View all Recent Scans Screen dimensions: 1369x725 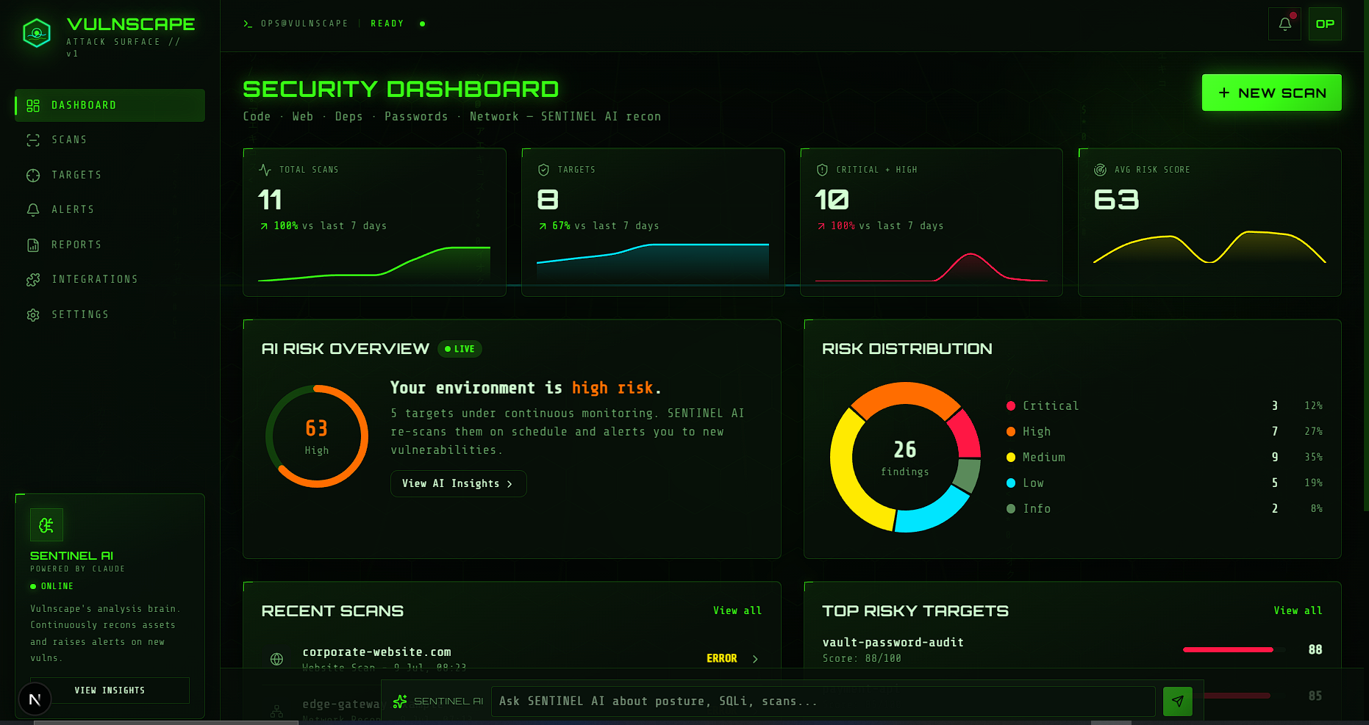tap(737, 610)
